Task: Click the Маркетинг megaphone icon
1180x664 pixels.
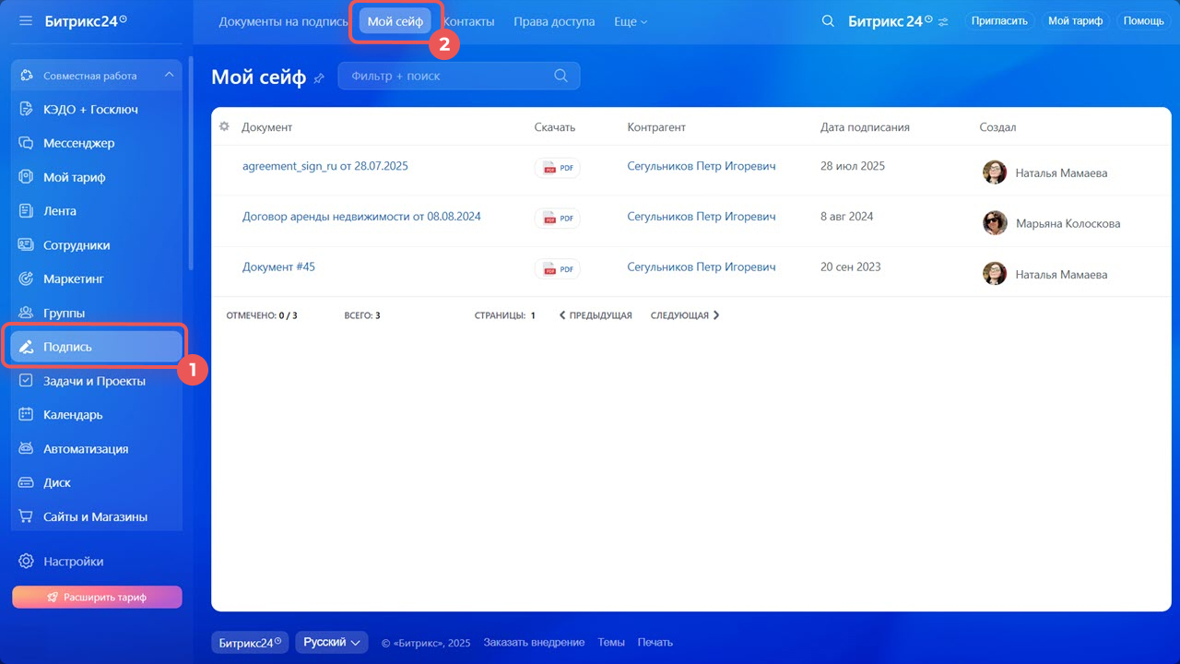Action: (x=26, y=279)
